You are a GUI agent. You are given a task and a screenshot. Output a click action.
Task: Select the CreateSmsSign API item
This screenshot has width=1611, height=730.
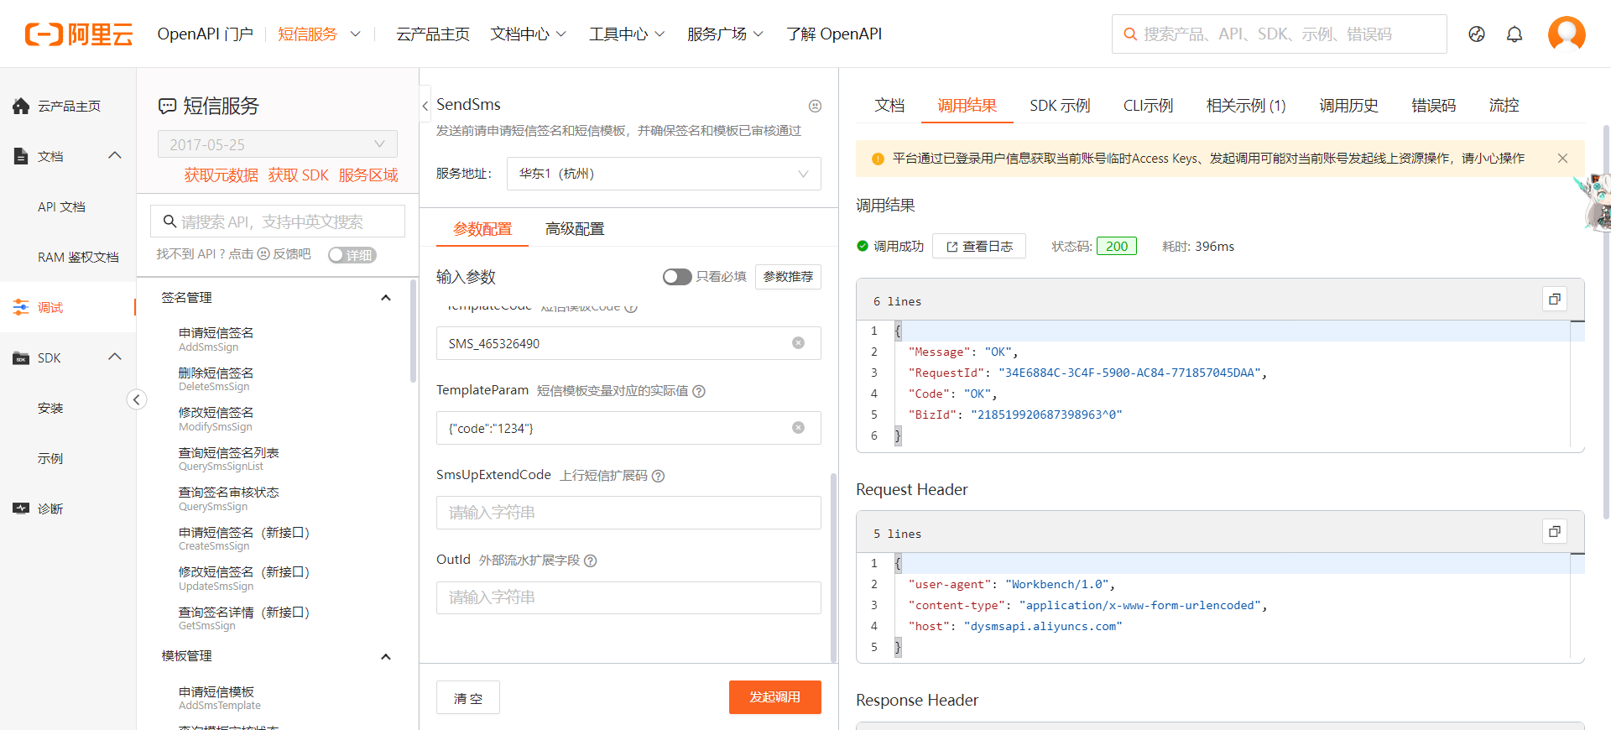(x=244, y=539)
